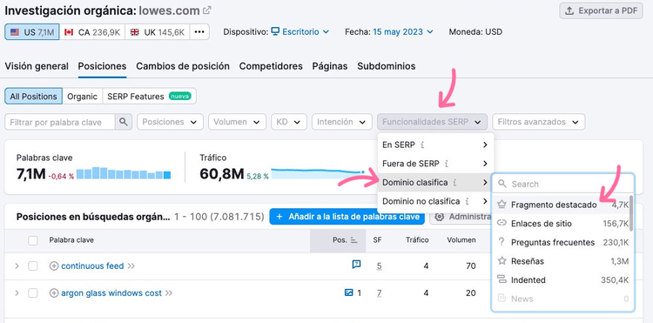Click the Palabras clave trend bar chart
Image resolution: width=653 pixels, height=323 pixels.
coord(124,173)
